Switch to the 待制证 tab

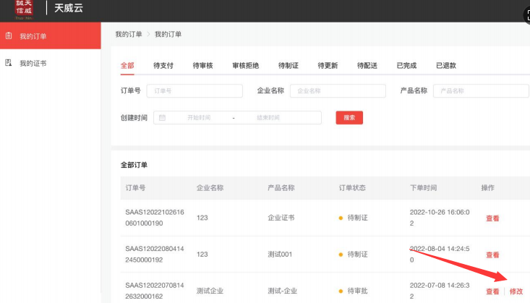(288, 66)
